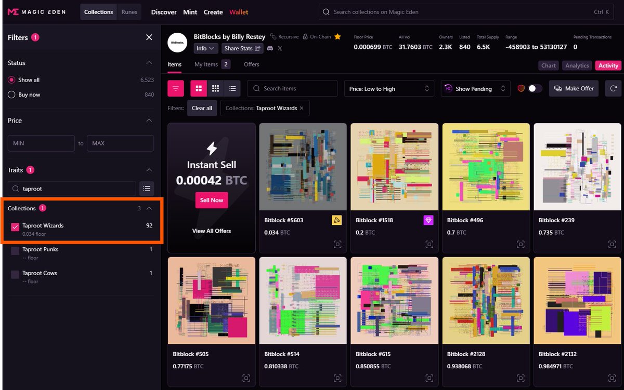
Task: Click the favorite star icon
Action: [337, 36]
